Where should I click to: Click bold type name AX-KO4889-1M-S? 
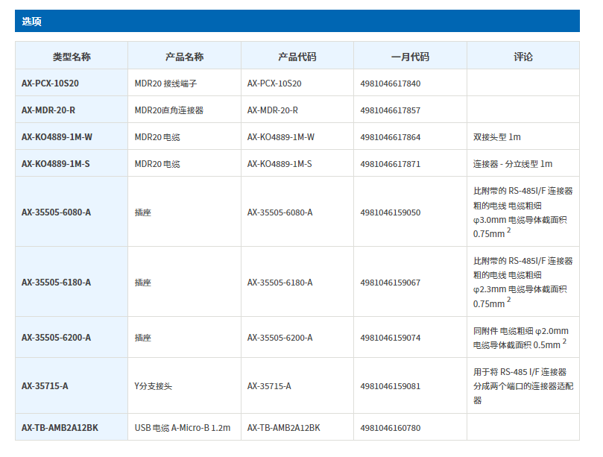coord(55,164)
